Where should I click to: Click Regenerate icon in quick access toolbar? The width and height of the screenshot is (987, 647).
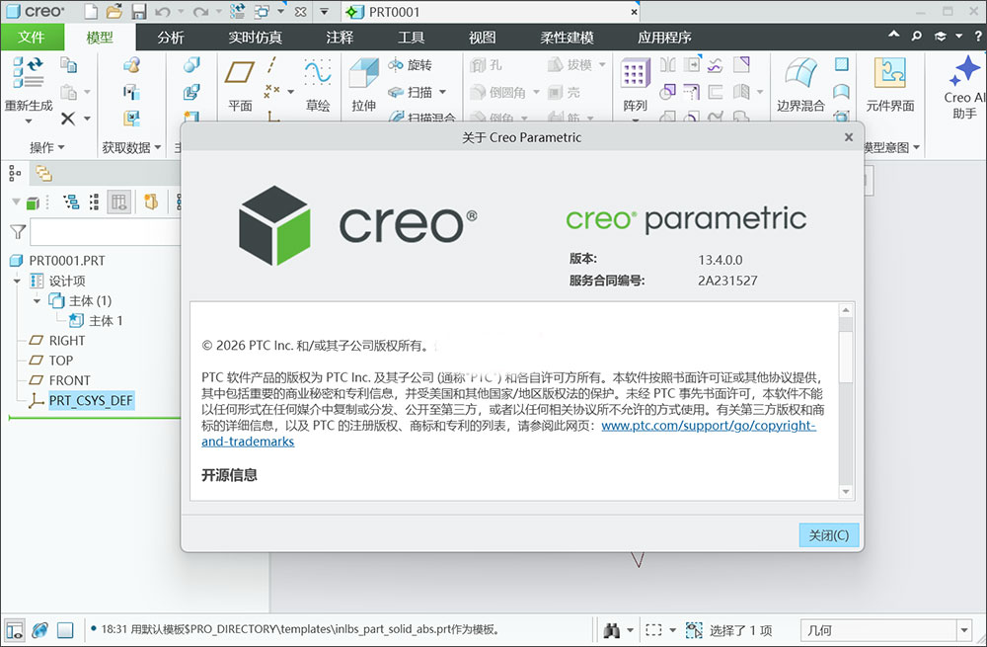click(x=238, y=11)
